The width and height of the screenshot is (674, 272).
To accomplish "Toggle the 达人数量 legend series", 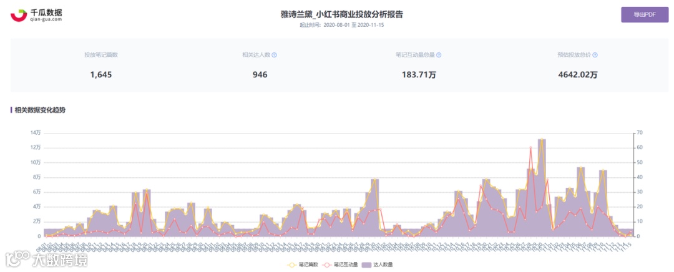I will [379, 265].
